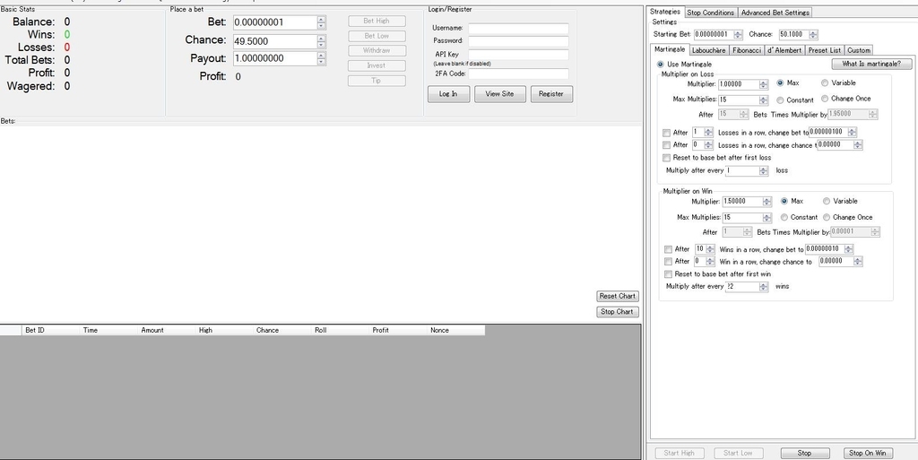The width and height of the screenshot is (918, 460).
Task: Select the Labouchère strategy tab
Action: [708, 50]
